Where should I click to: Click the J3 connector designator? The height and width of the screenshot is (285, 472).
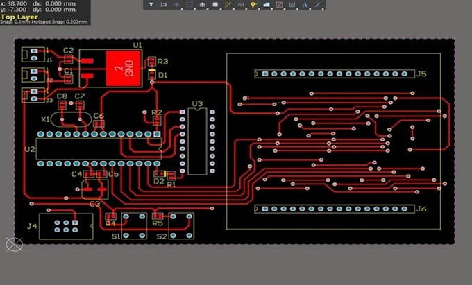coord(49,101)
